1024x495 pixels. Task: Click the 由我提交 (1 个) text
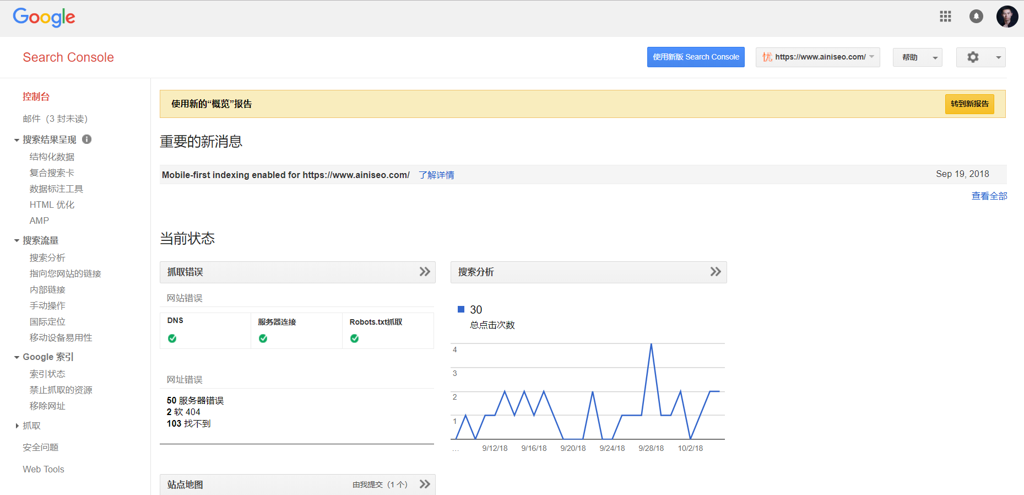click(x=380, y=485)
